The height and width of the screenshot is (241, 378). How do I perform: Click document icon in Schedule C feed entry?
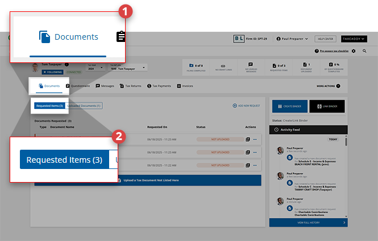(290, 183)
